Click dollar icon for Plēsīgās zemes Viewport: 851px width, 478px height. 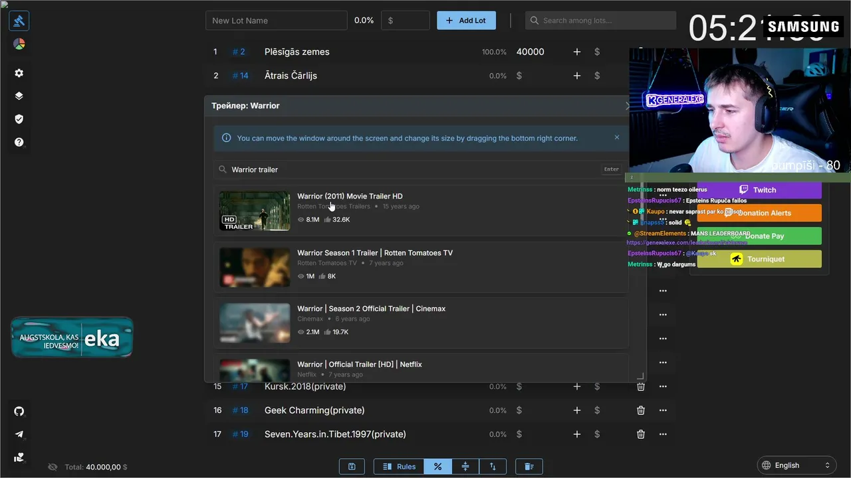597,52
